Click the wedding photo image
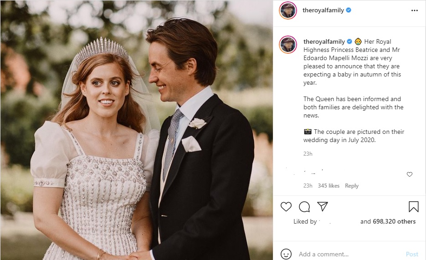Viewport: 426px width, 260px height. 137,130
